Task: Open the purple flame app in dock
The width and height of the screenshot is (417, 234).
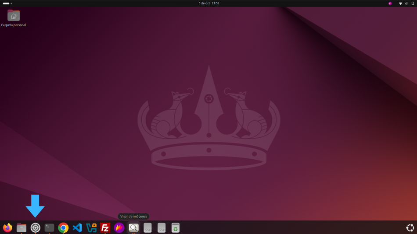Action: coord(119,227)
